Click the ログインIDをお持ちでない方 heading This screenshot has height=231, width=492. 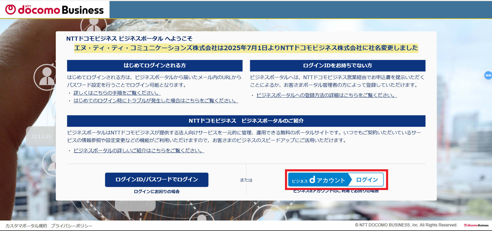pyautogui.click(x=338, y=66)
